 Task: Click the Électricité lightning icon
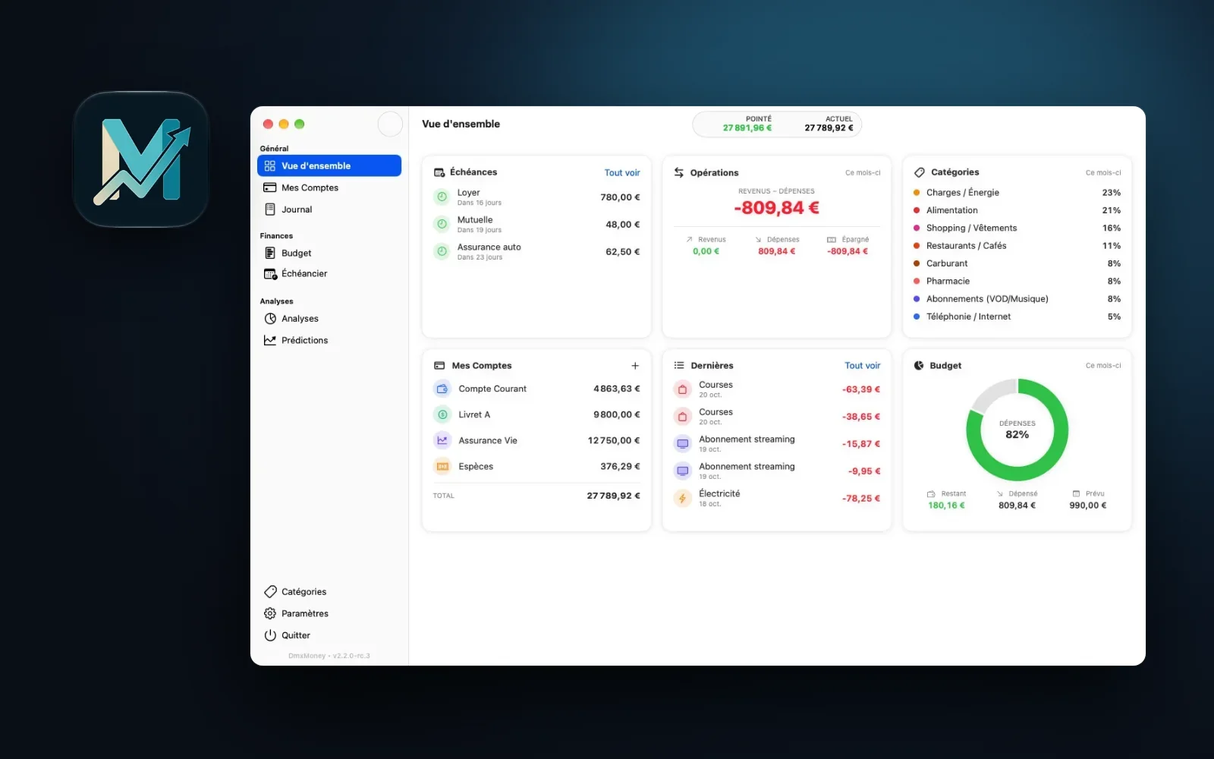coord(682,499)
